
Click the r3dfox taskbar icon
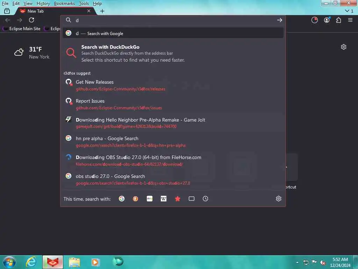(53, 262)
